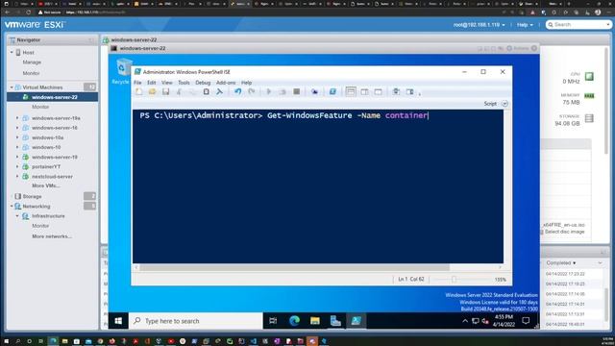
Task: Click the PowerShell ISE icon in VM taskbar
Action: (x=357, y=321)
